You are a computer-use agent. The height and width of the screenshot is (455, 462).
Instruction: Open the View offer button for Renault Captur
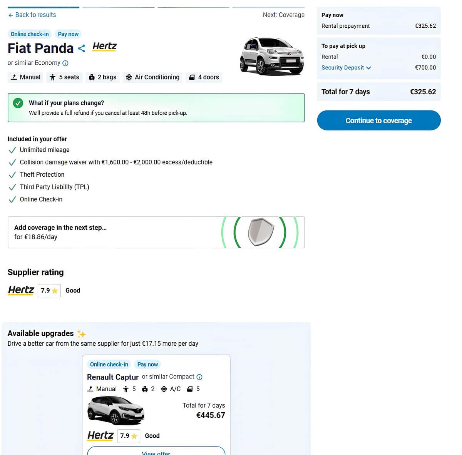(156, 451)
